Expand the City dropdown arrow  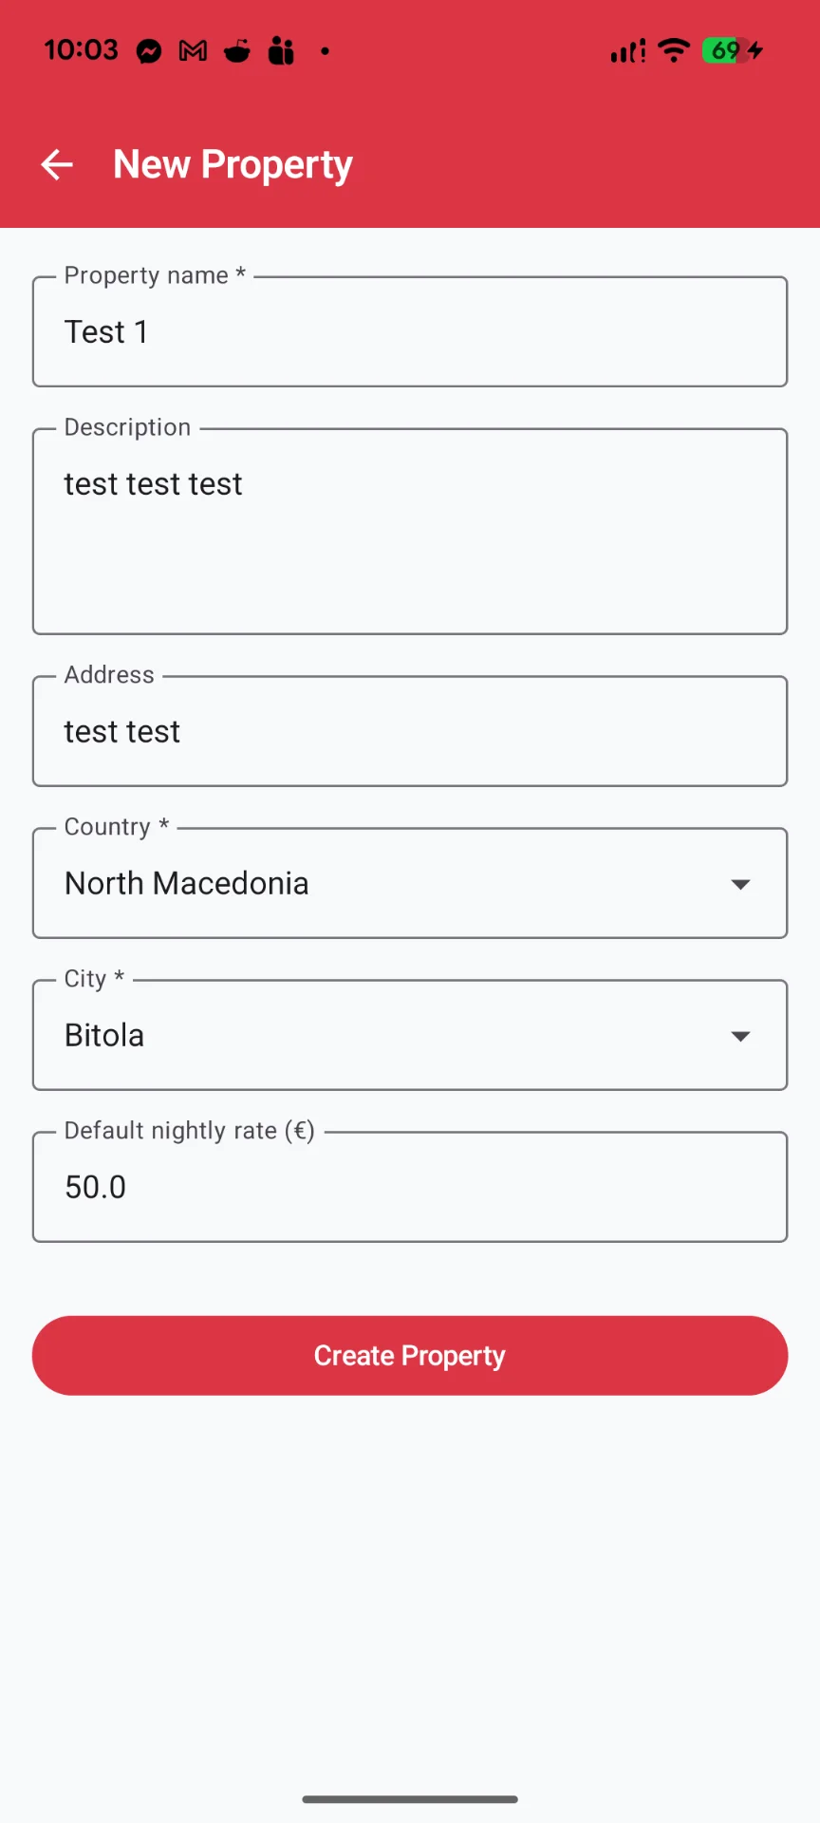tap(740, 1036)
